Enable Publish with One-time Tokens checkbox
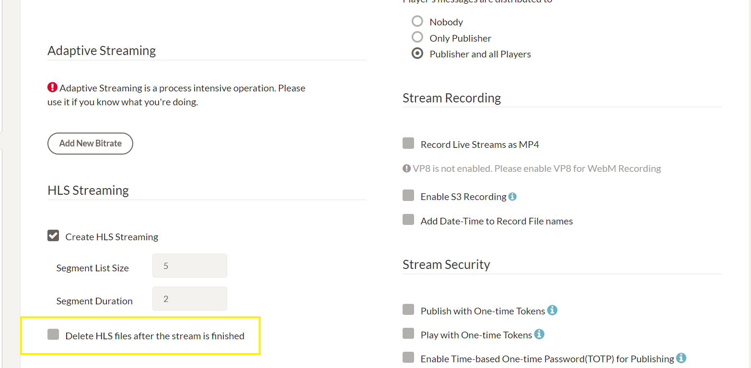 (408, 310)
